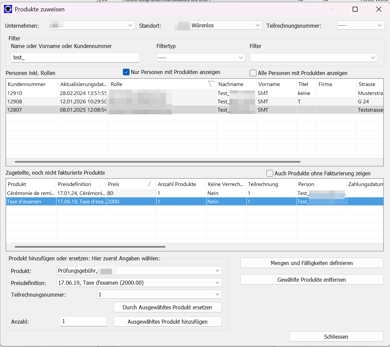
Task: Click the Titel column header
Action: [x=307, y=84]
